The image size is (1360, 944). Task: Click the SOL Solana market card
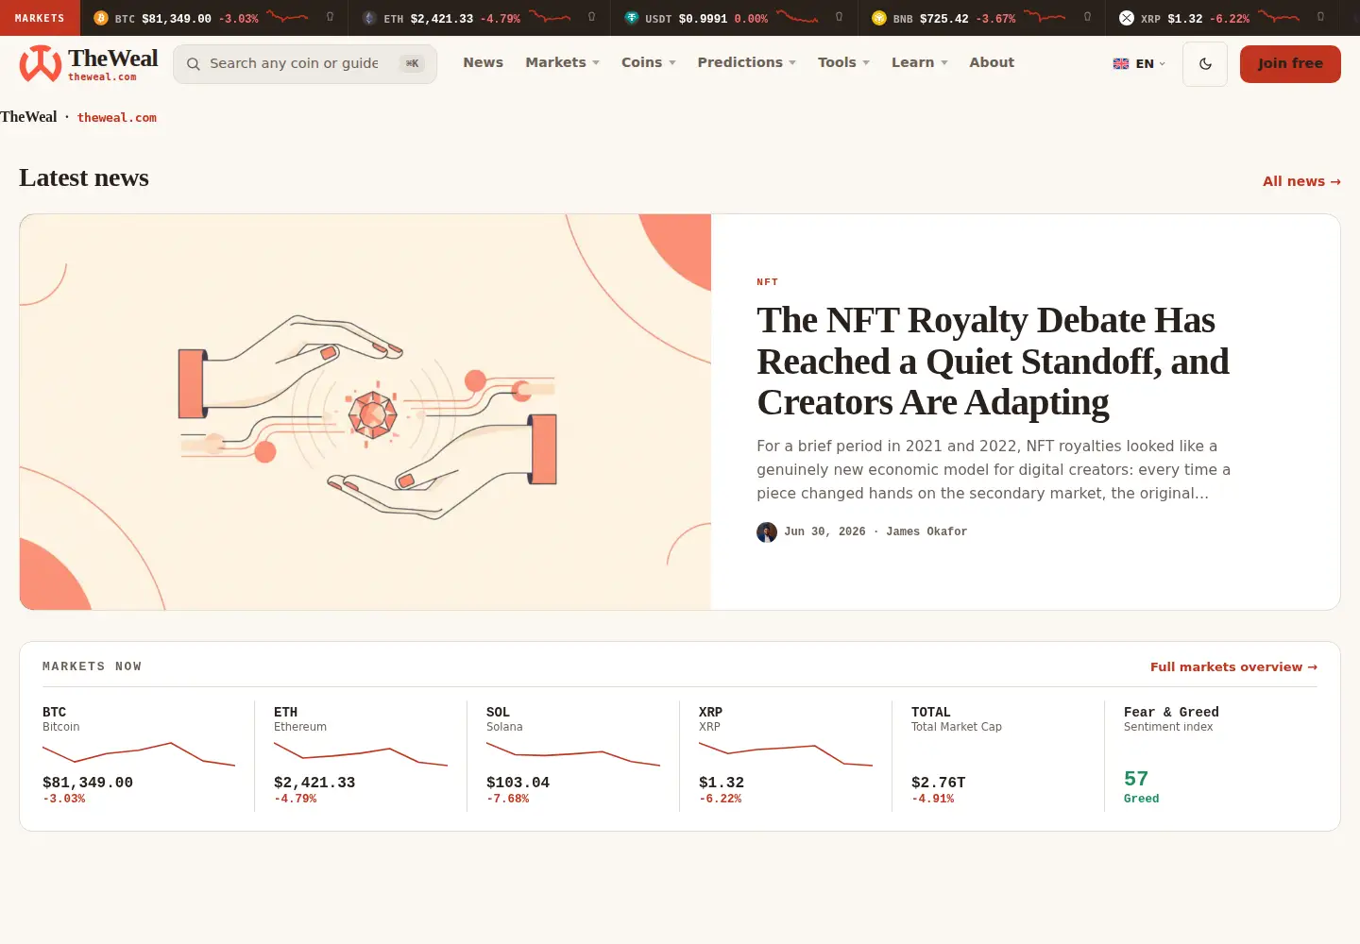click(573, 755)
